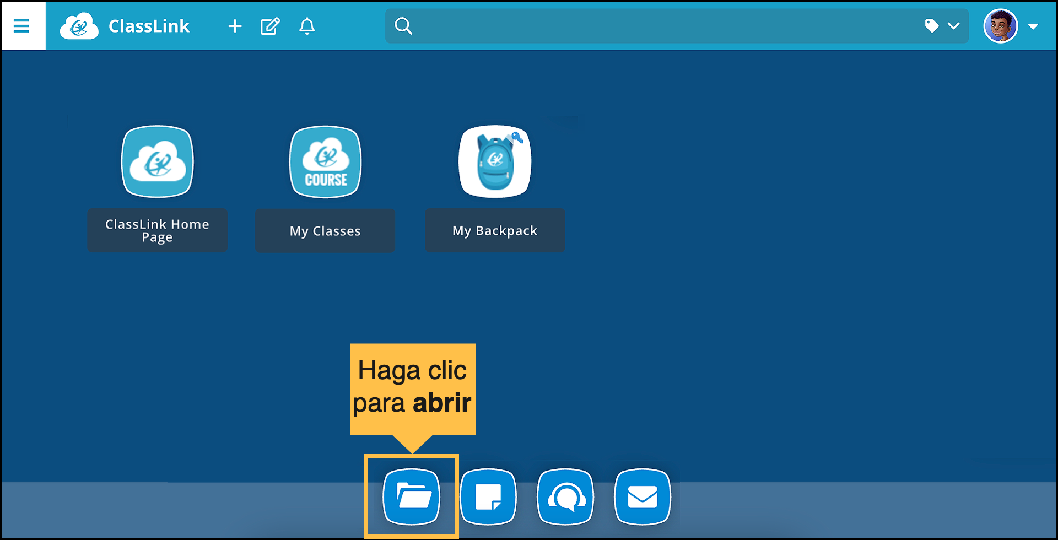Click inside the search bar field
Screen dimensions: 1058x540
[x=661, y=26]
